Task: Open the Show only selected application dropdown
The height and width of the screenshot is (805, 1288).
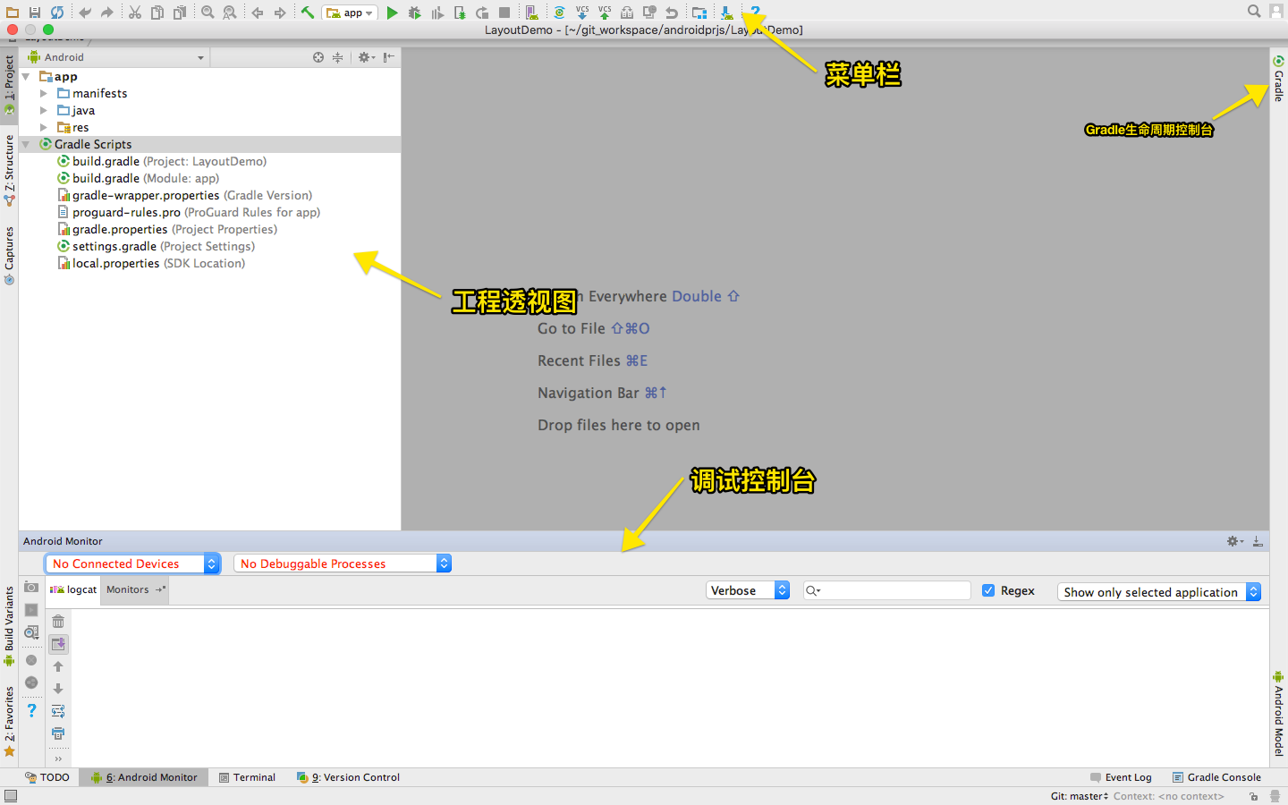Action: tap(1158, 592)
